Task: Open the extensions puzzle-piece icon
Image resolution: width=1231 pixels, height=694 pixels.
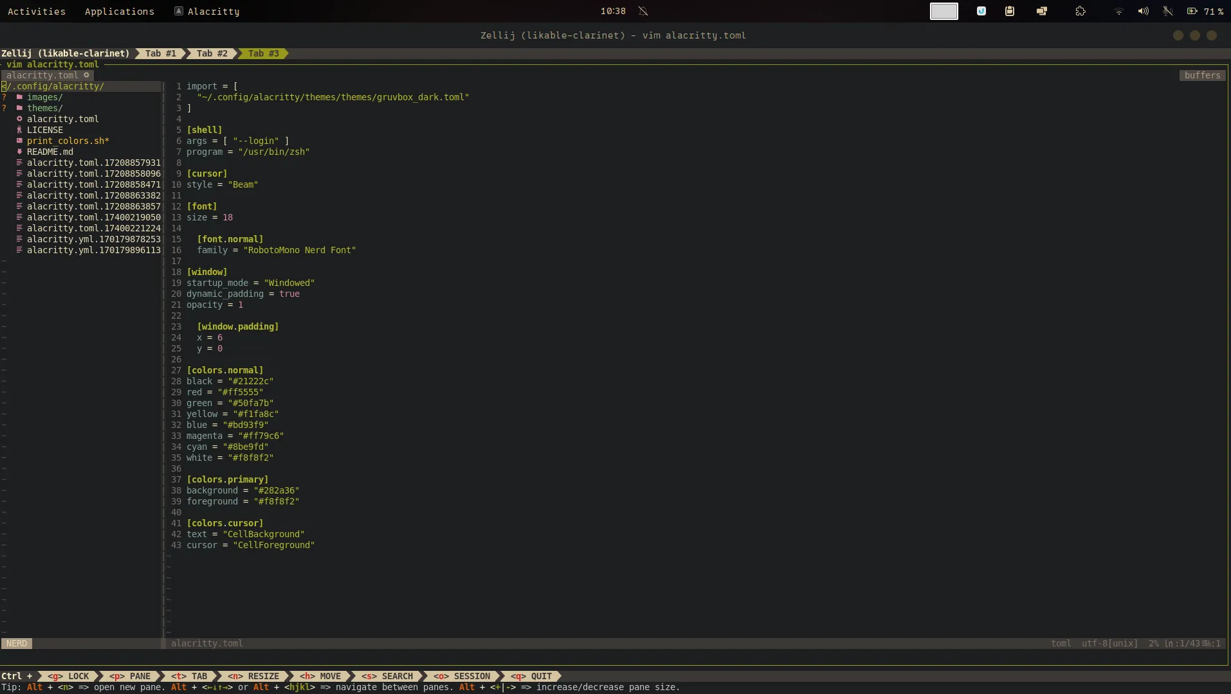Action: (1081, 11)
